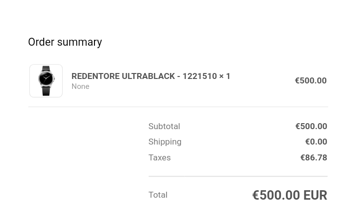Click the Subtotal amount €500.00

pos(311,126)
